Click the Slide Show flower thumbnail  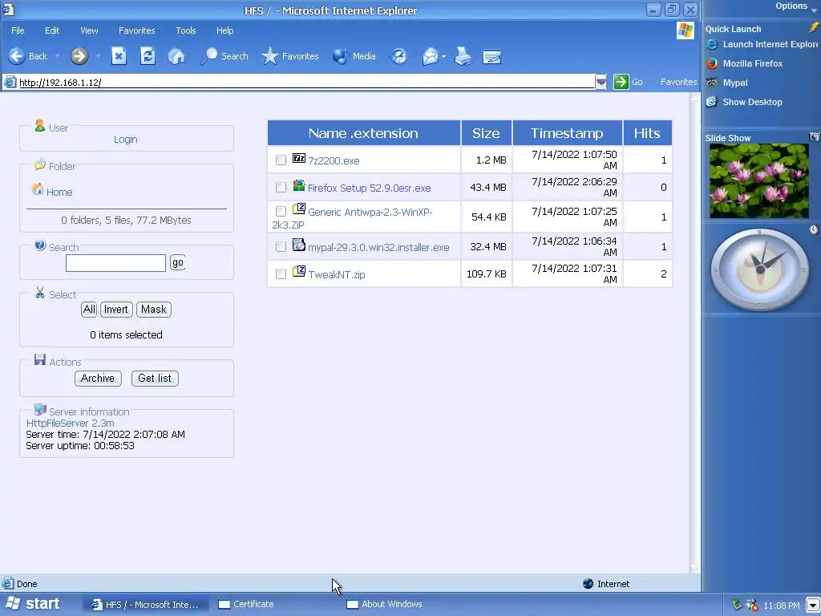[x=759, y=181]
